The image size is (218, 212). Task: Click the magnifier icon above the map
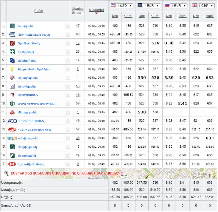pyautogui.click(x=6, y=173)
